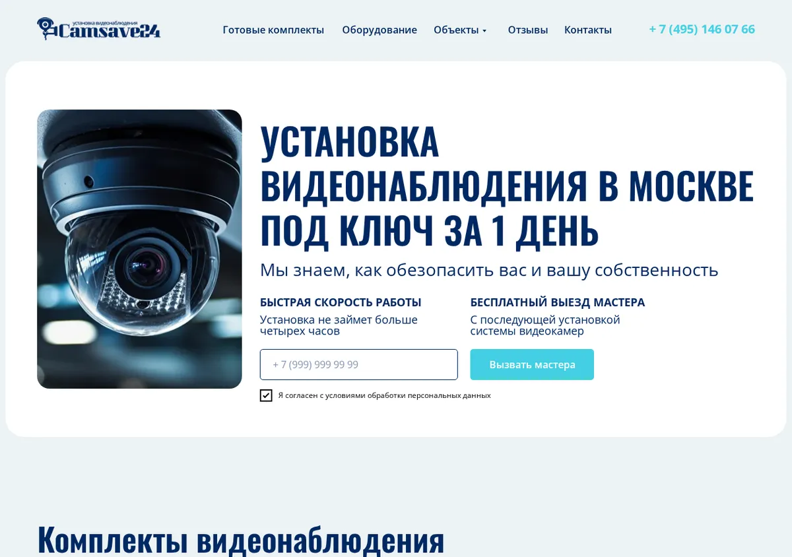This screenshot has width=792, height=557.
Task: Call the phone number +7 (495) 146 07 66
Action: (702, 29)
